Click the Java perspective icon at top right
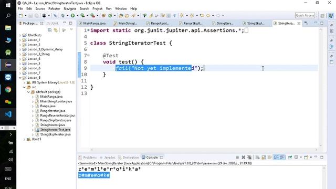336x189 pixels. [x=331, y=15]
